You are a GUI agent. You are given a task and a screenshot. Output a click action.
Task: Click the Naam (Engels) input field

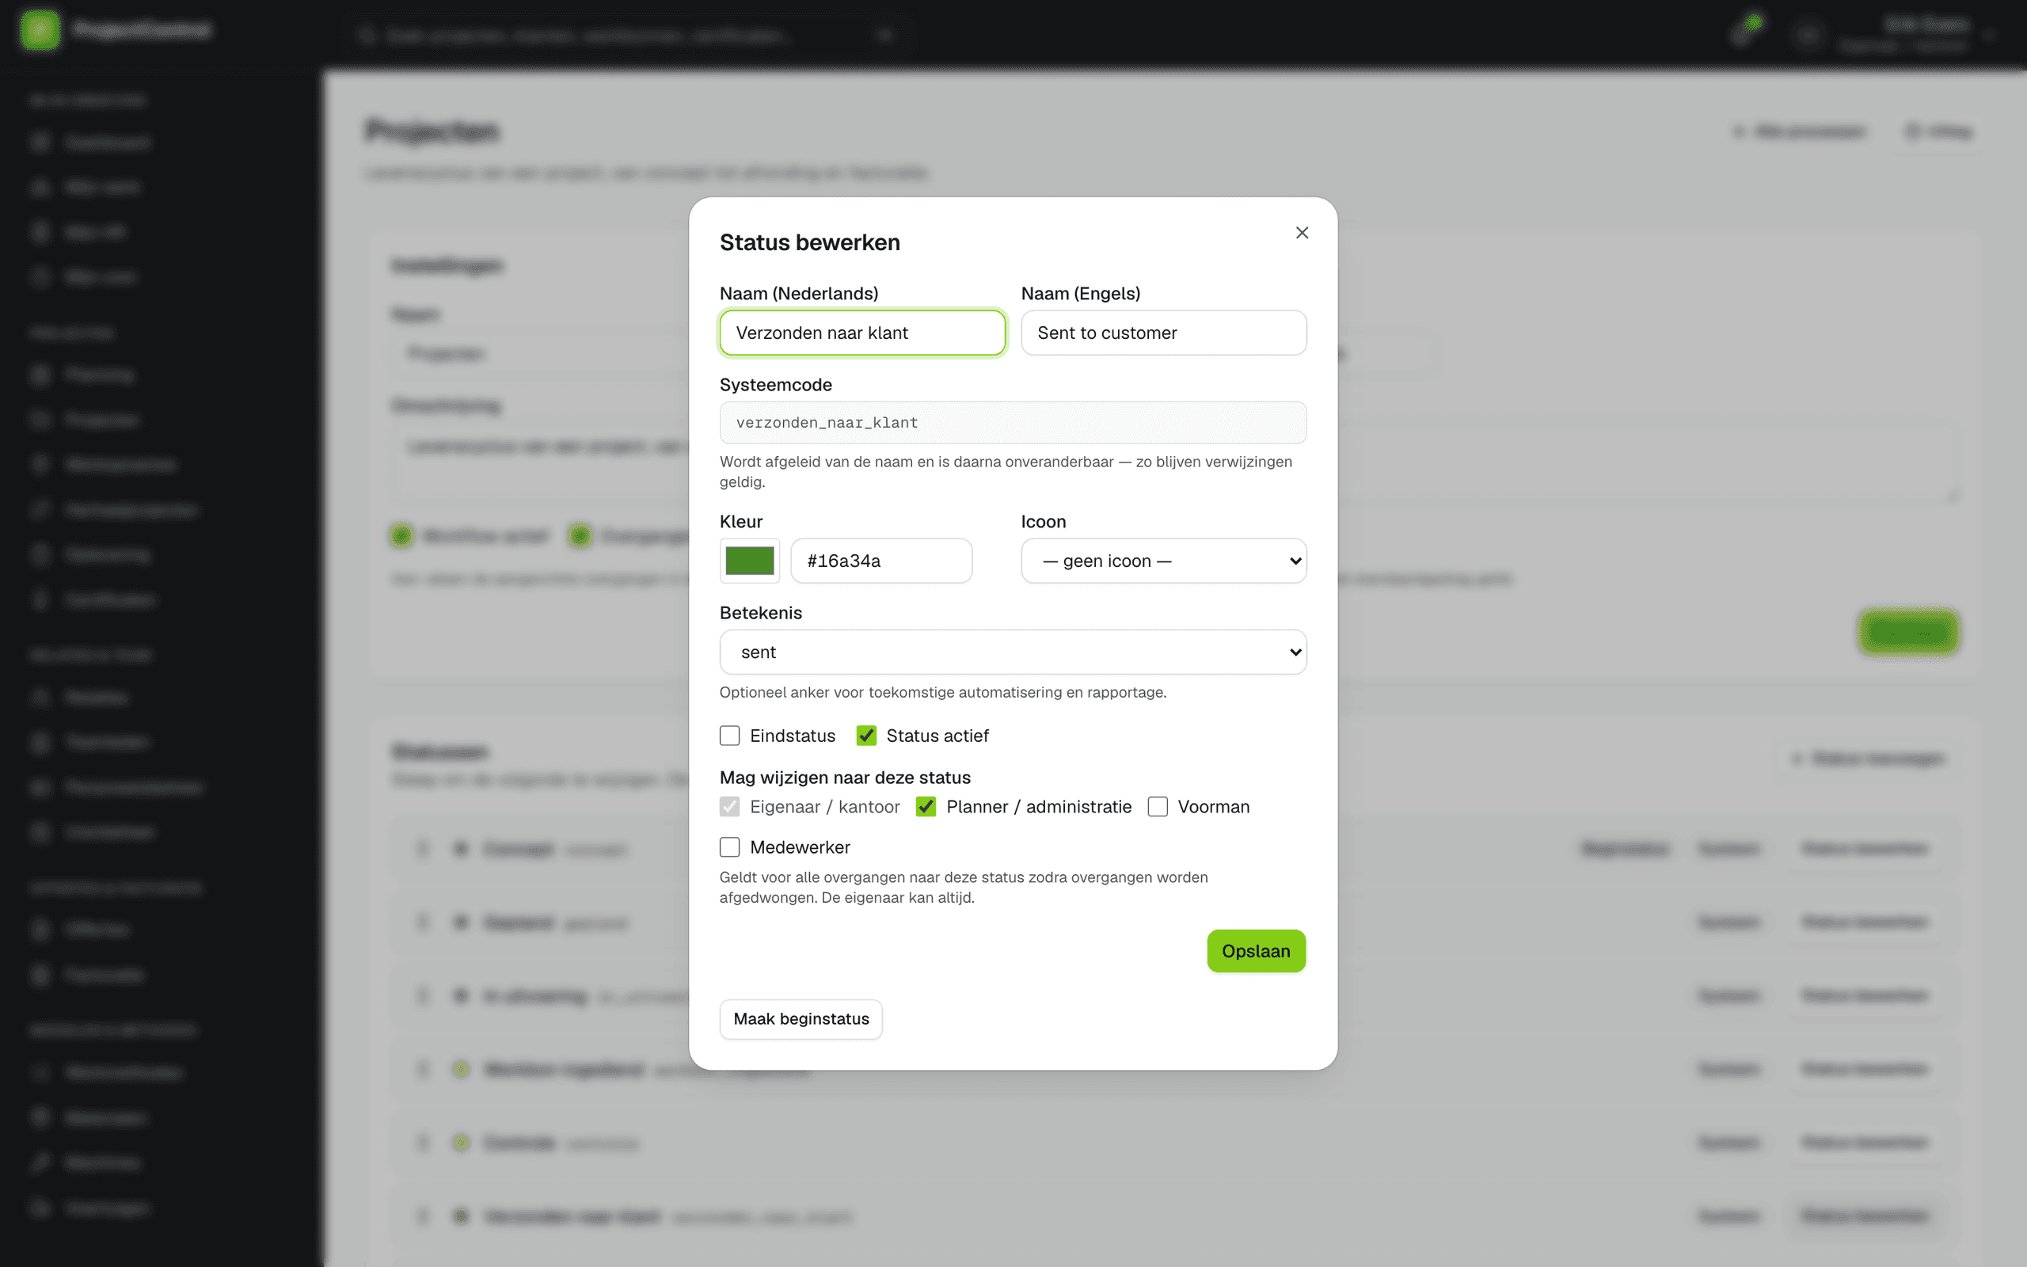point(1163,333)
